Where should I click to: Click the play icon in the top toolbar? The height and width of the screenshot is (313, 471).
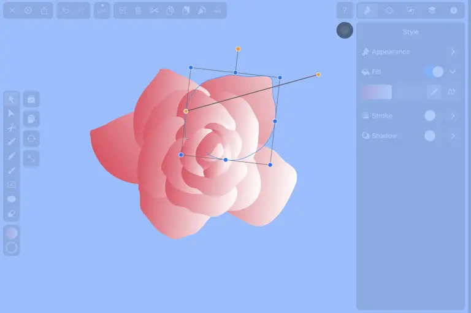(28, 10)
